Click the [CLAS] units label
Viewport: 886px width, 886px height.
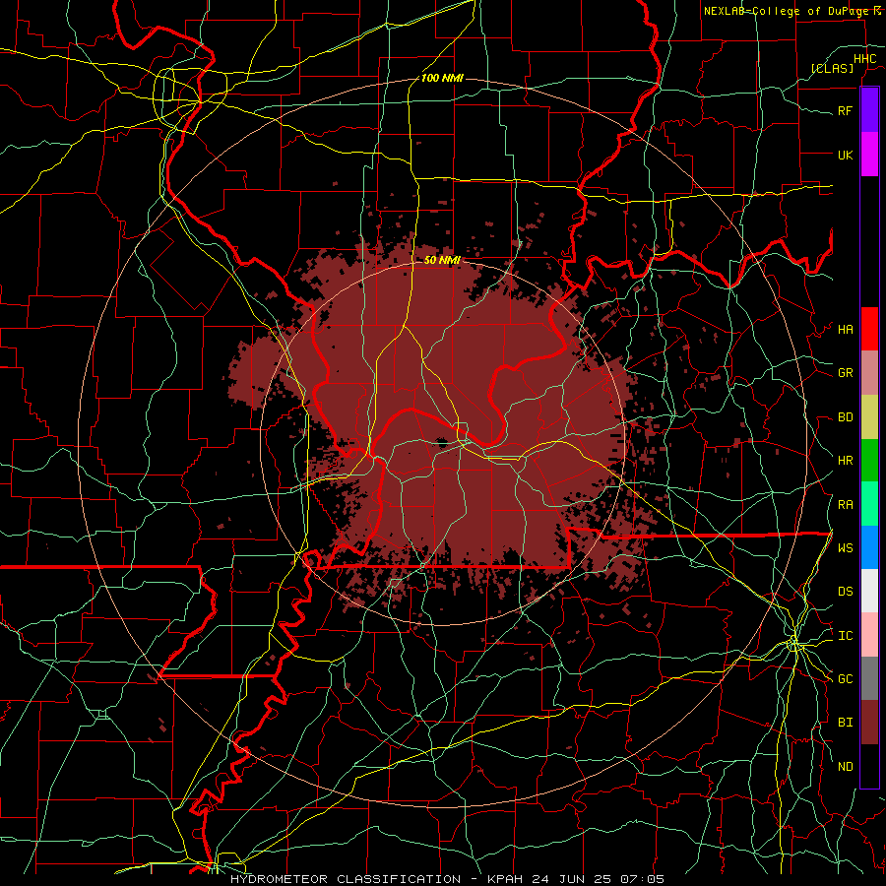pos(832,68)
